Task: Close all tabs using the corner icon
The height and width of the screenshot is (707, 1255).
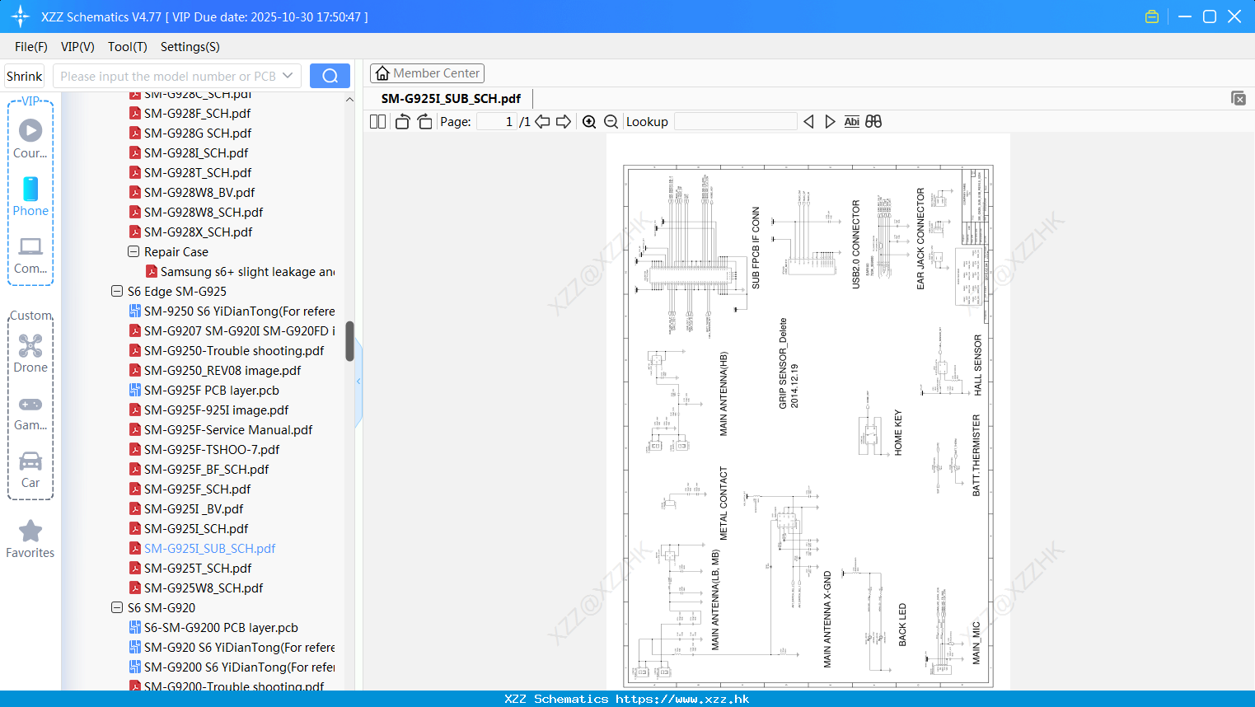Action: pos(1238,98)
